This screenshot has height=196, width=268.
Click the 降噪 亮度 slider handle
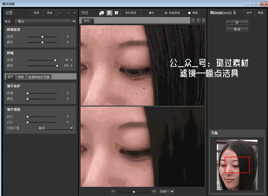click(55, 60)
